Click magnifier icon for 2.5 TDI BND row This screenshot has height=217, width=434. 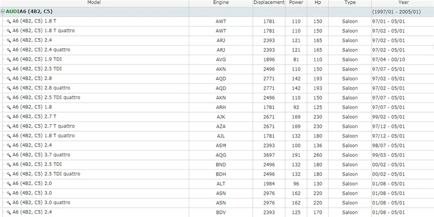click(x=9, y=164)
